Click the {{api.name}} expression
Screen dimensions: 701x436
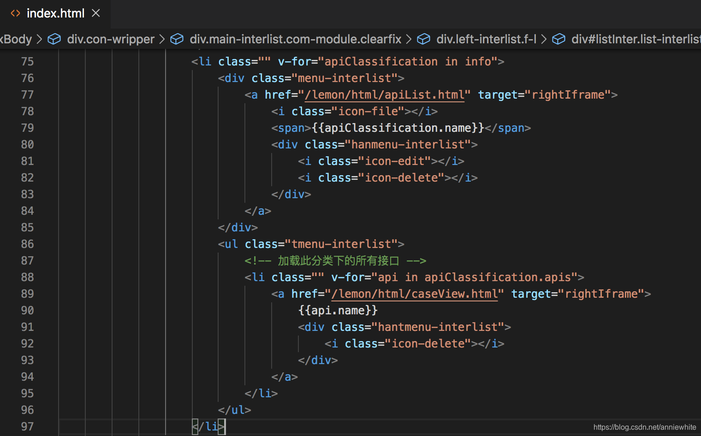pos(338,311)
